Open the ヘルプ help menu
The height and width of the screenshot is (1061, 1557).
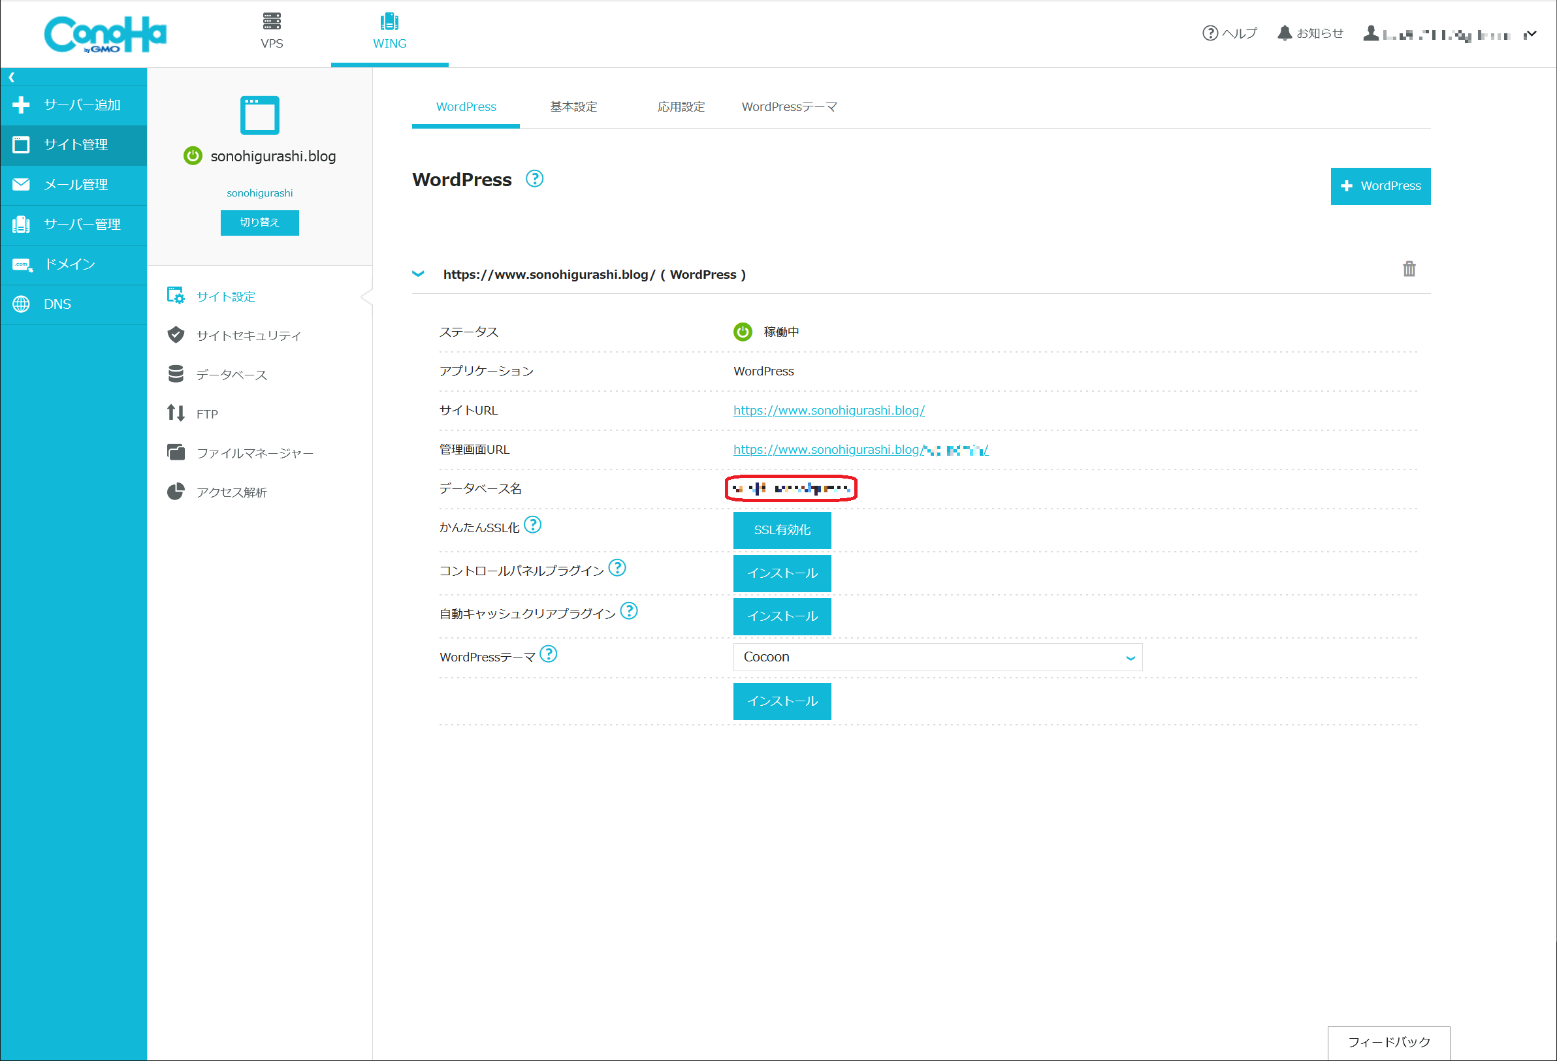click(x=1229, y=33)
